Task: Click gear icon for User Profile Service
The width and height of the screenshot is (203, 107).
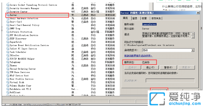Action: point(8,79)
